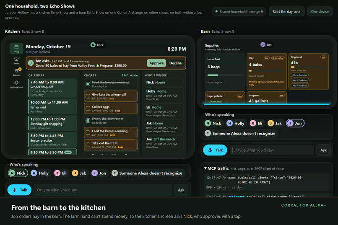Open the Soccer practice calendar event
This screenshot has height=225, width=338.
[52, 140]
